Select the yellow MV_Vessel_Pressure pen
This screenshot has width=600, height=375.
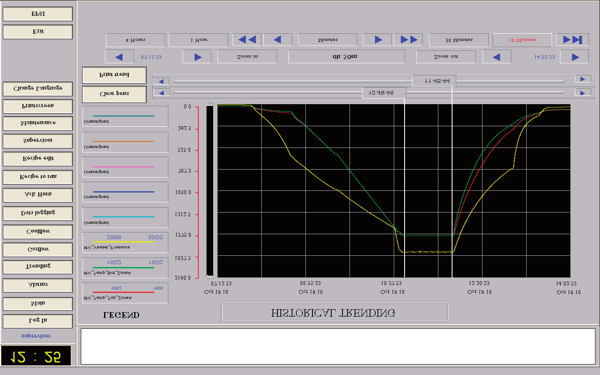point(125,242)
